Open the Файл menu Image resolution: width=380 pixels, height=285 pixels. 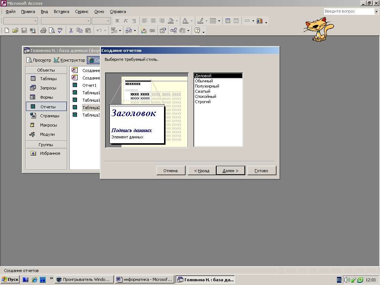10,12
